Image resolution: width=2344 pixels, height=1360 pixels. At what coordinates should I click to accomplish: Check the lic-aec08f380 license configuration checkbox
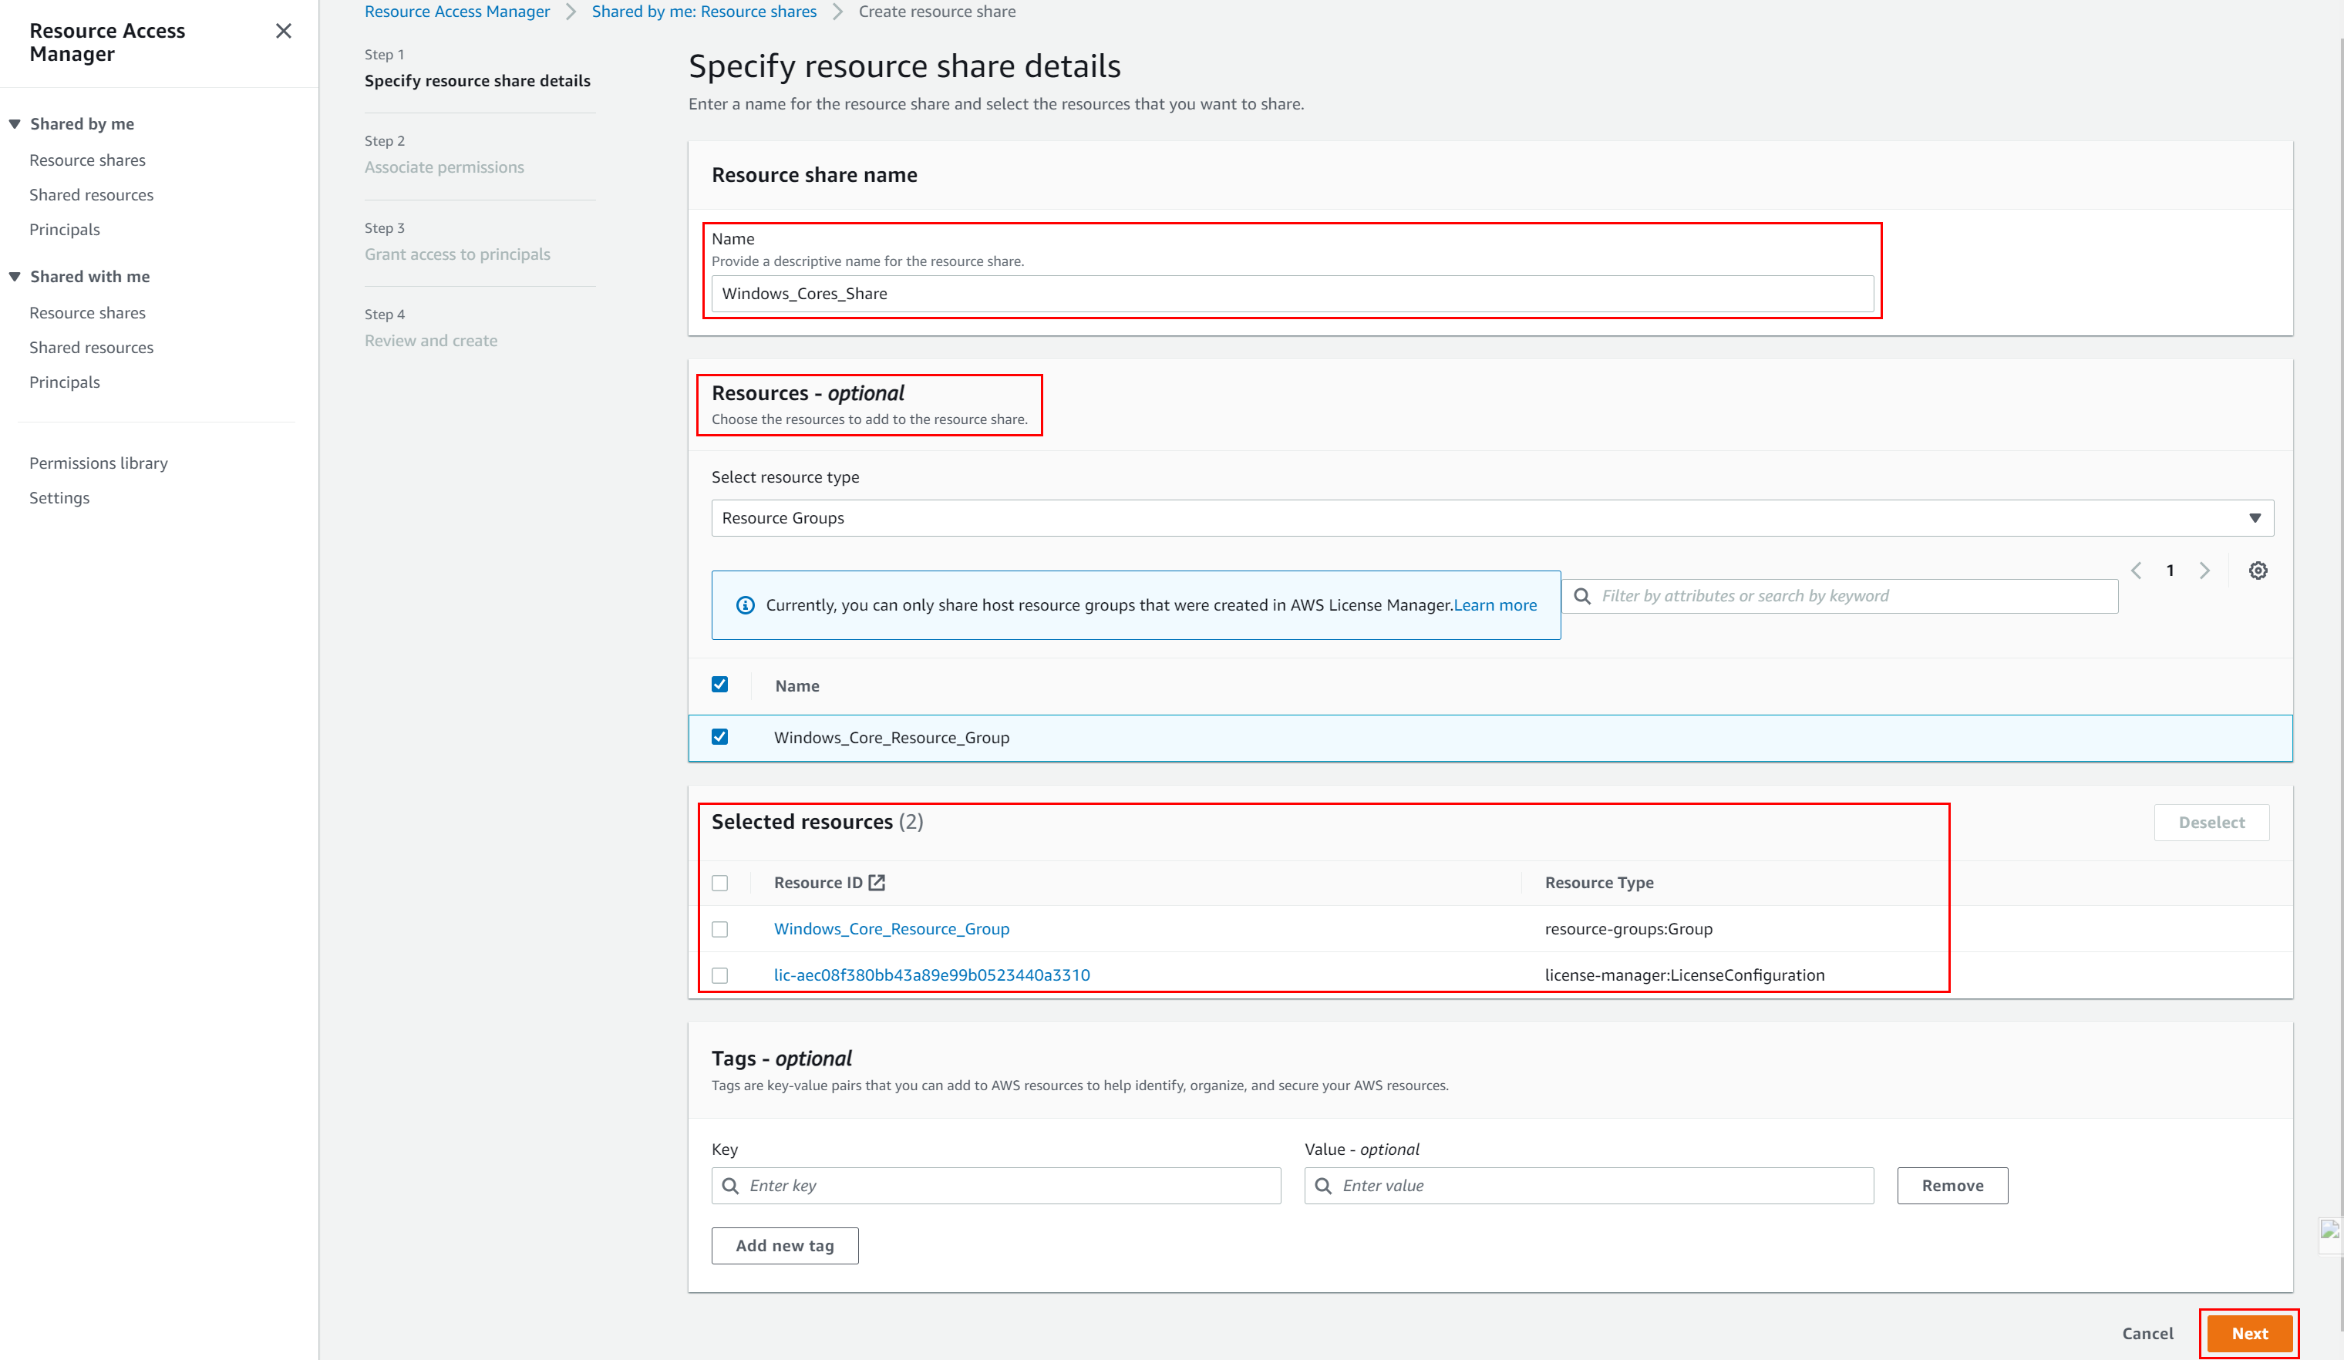tap(720, 975)
